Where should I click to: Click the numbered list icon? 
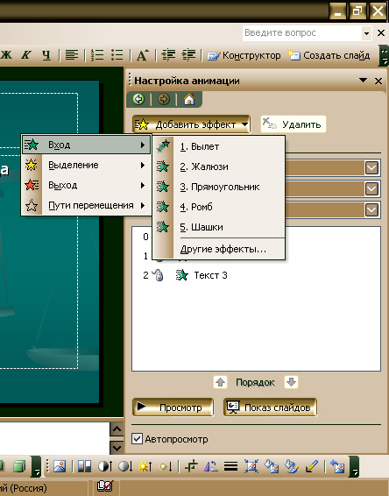[x=97, y=55]
